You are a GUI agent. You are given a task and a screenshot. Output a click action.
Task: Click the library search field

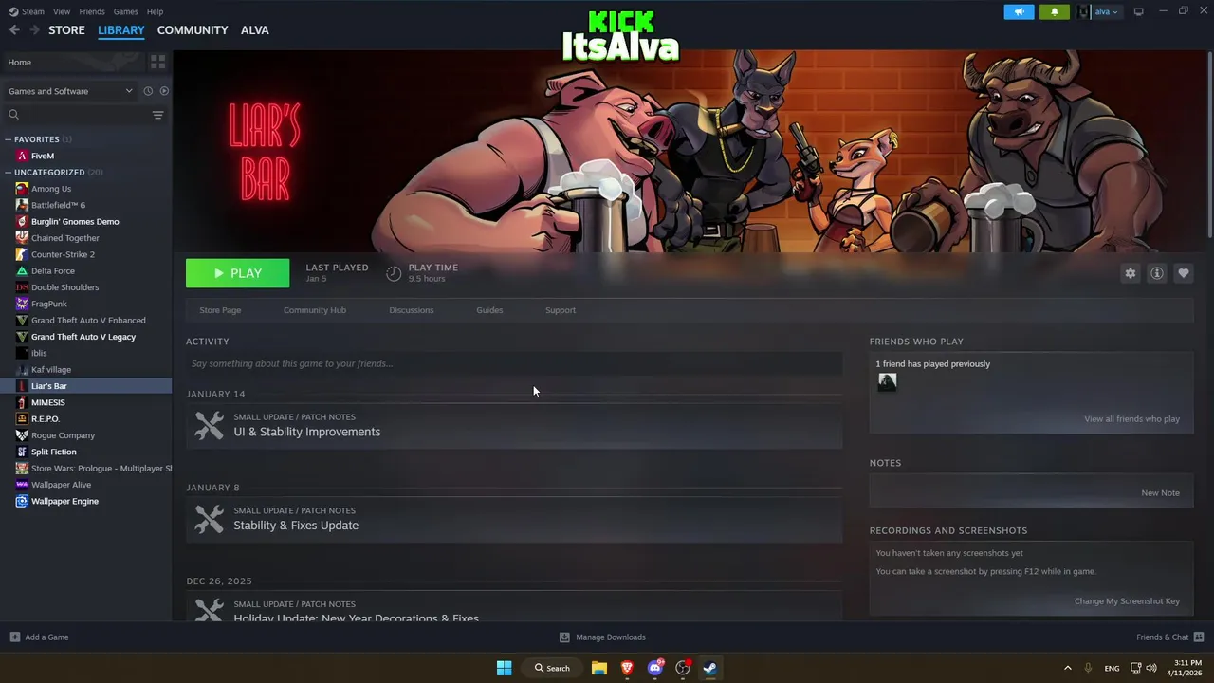tap(76, 115)
